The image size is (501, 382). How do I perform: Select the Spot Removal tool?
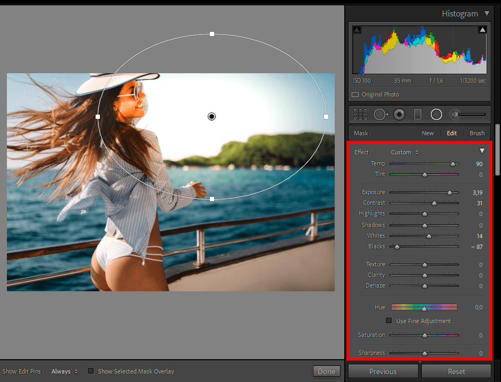pyautogui.click(x=380, y=114)
